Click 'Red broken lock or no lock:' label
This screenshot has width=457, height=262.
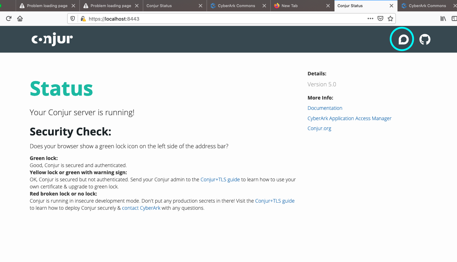[63, 194]
